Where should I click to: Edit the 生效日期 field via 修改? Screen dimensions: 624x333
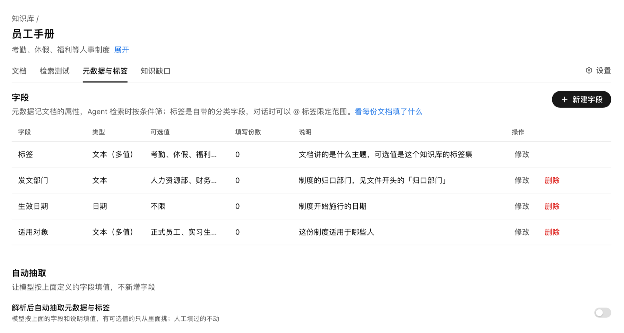(522, 206)
